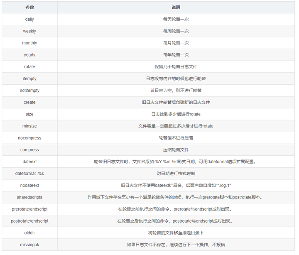
Task: Click the sharedscripts parameter cell
Action: (29, 197)
